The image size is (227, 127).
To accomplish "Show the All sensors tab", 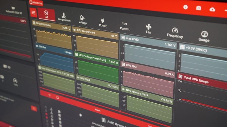I will click(46, 15).
